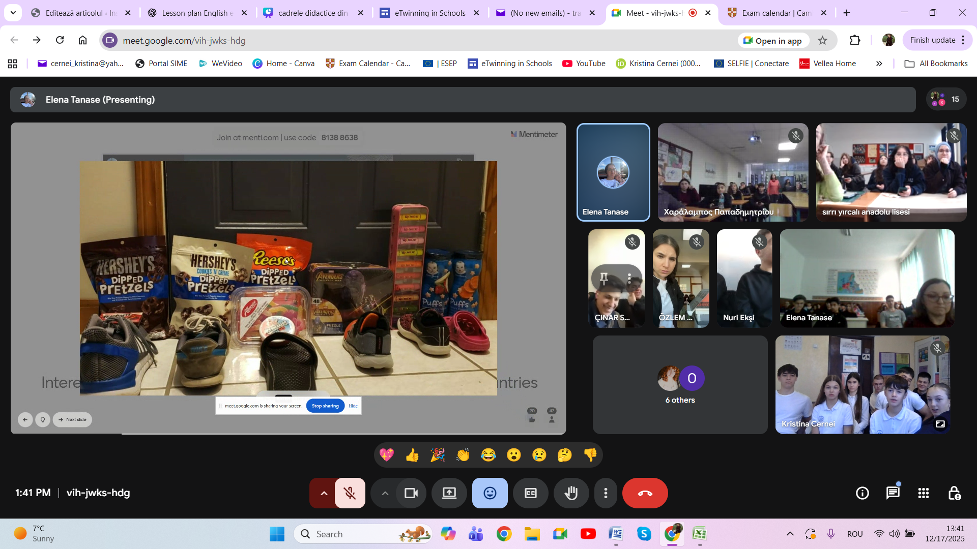Toggle the emoji reactions bar
The height and width of the screenshot is (549, 977).
point(490,493)
